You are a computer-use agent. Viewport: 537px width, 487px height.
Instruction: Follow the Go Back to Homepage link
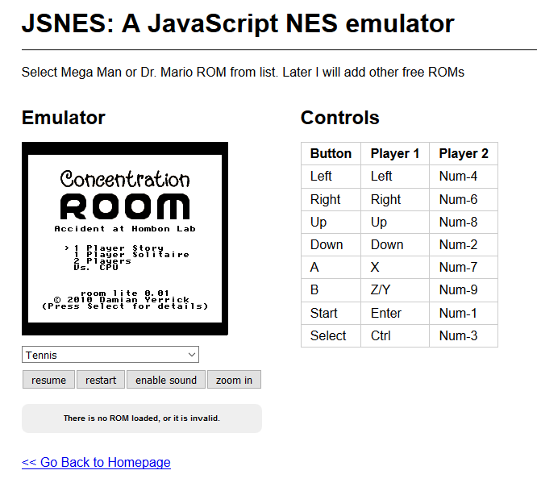96,462
